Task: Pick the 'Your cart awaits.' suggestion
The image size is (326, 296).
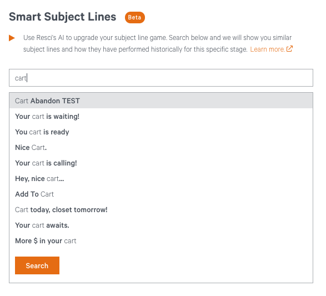Action: 161,225
